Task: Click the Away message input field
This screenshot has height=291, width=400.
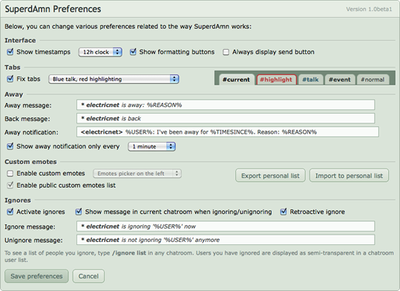Action: 226,105
